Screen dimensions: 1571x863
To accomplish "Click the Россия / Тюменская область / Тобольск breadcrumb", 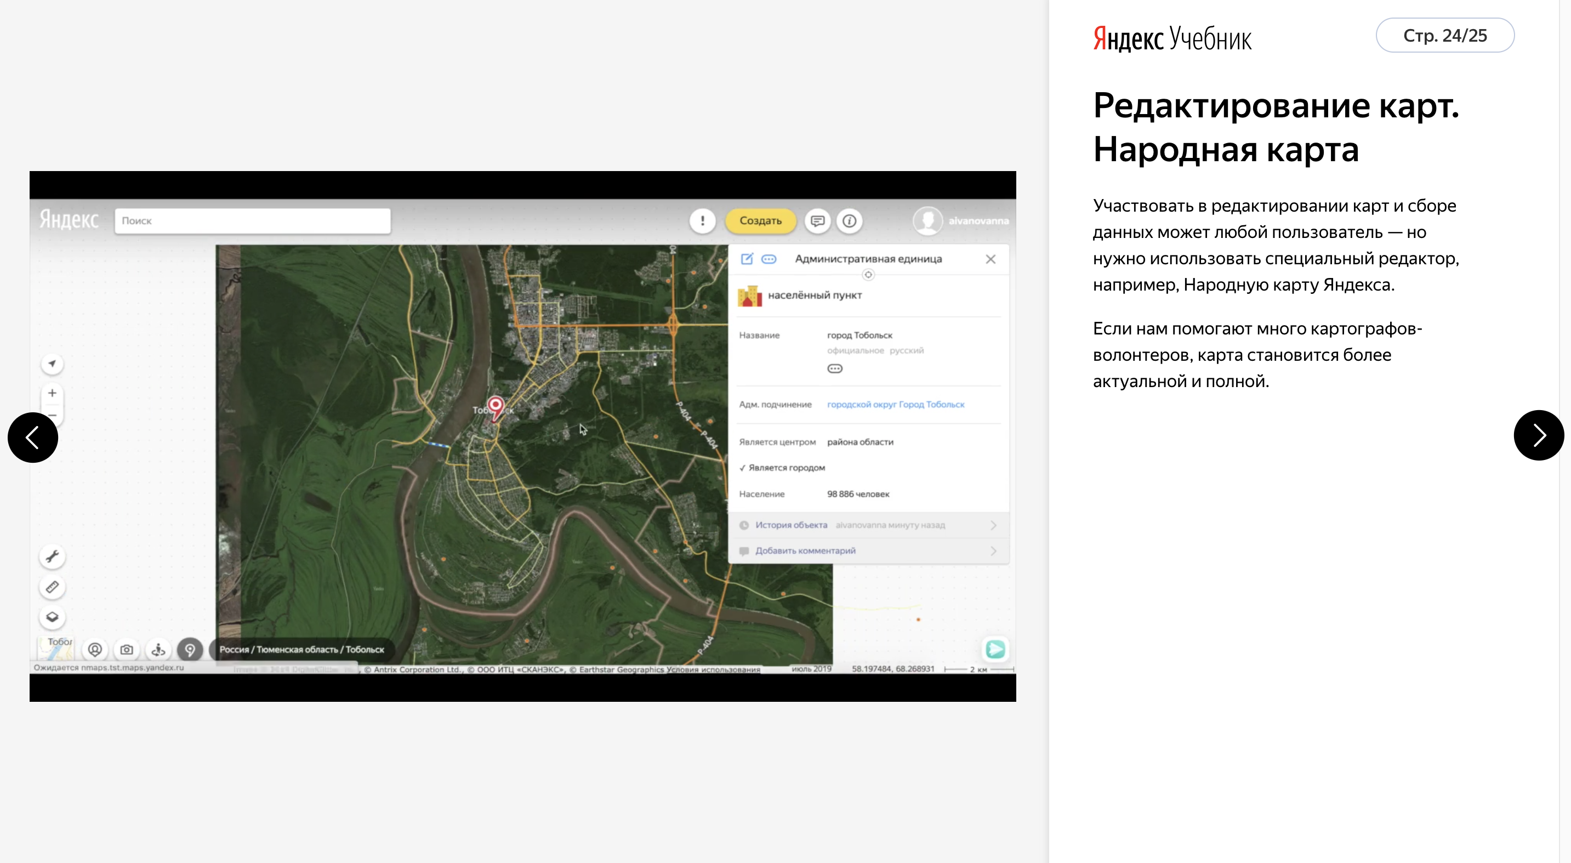I will [302, 650].
